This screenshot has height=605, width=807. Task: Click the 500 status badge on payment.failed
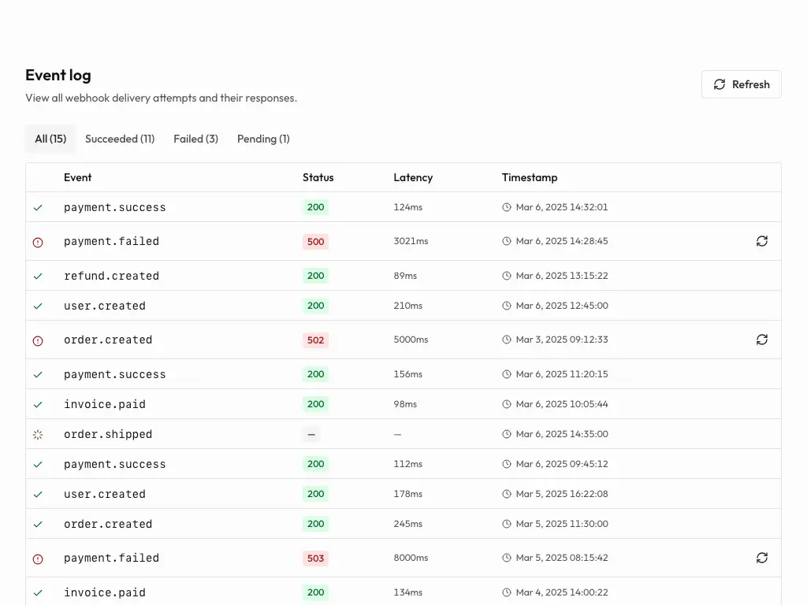pyautogui.click(x=315, y=241)
